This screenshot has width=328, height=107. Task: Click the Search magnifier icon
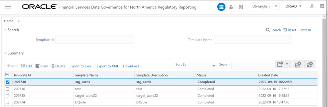point(268,30)
